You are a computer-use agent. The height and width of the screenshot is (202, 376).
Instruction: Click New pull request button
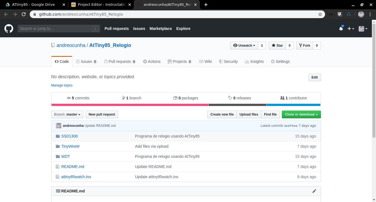click(x=102, y=114)
